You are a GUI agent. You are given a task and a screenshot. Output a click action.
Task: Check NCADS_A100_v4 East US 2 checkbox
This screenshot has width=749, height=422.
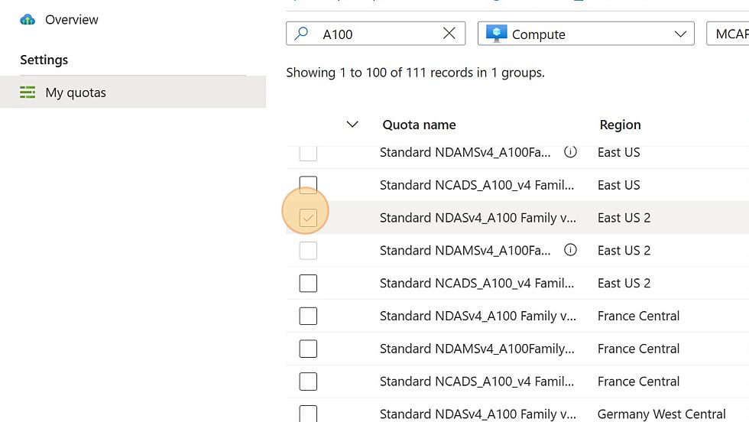point(308,283)
